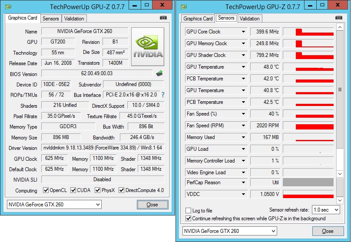Open GPU Shader Clock sensor dropdown
This screenshot has width=351, height=242.
(243, 55)
